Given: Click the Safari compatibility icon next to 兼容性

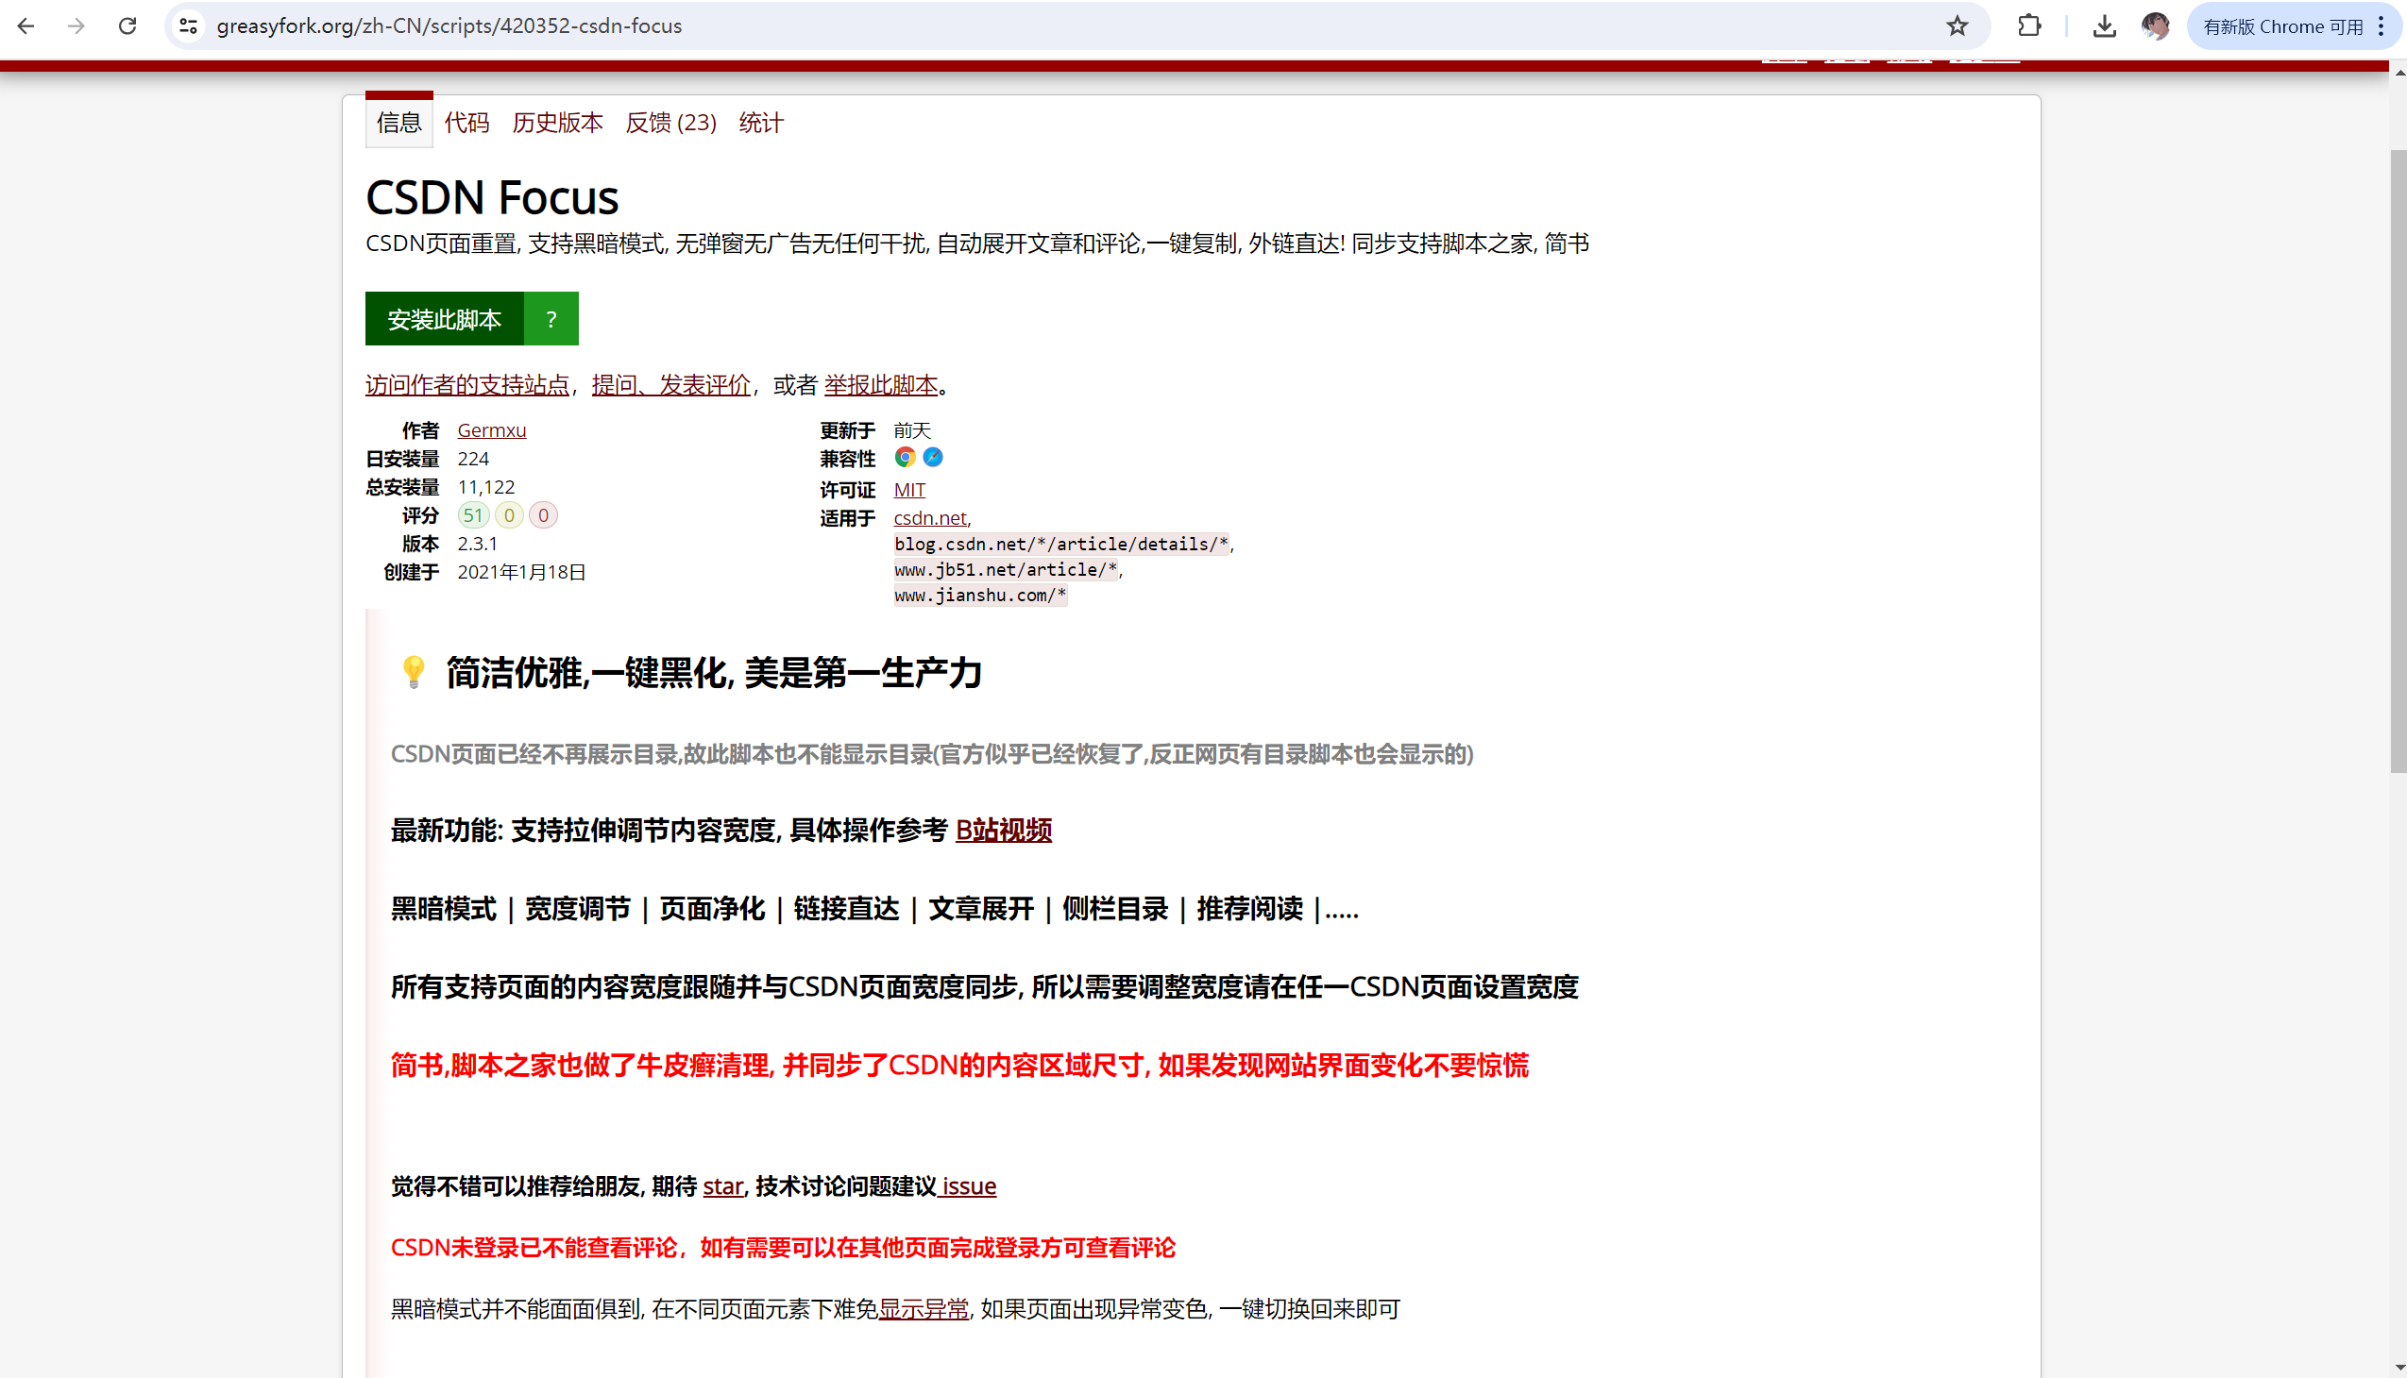Looking at the screenshot, I should tap(933, 457).
